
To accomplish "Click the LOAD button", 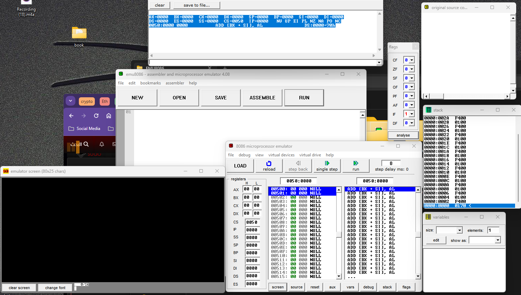I will coord(240,166).
